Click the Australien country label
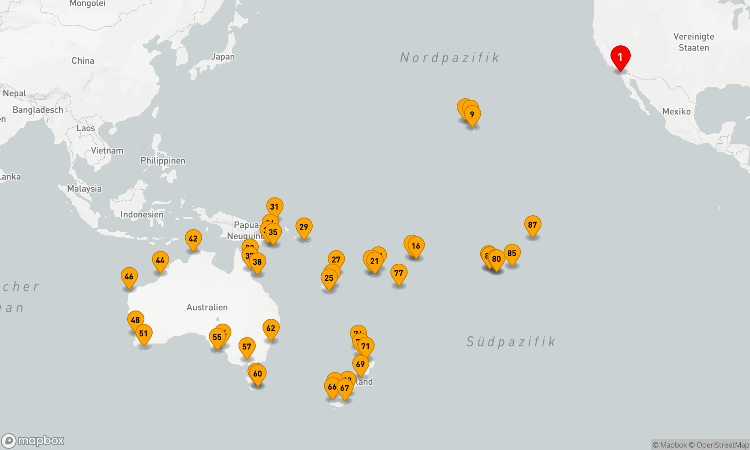Image resolution: width=750 pixels, height=450 pixels. tap(207, 307)
